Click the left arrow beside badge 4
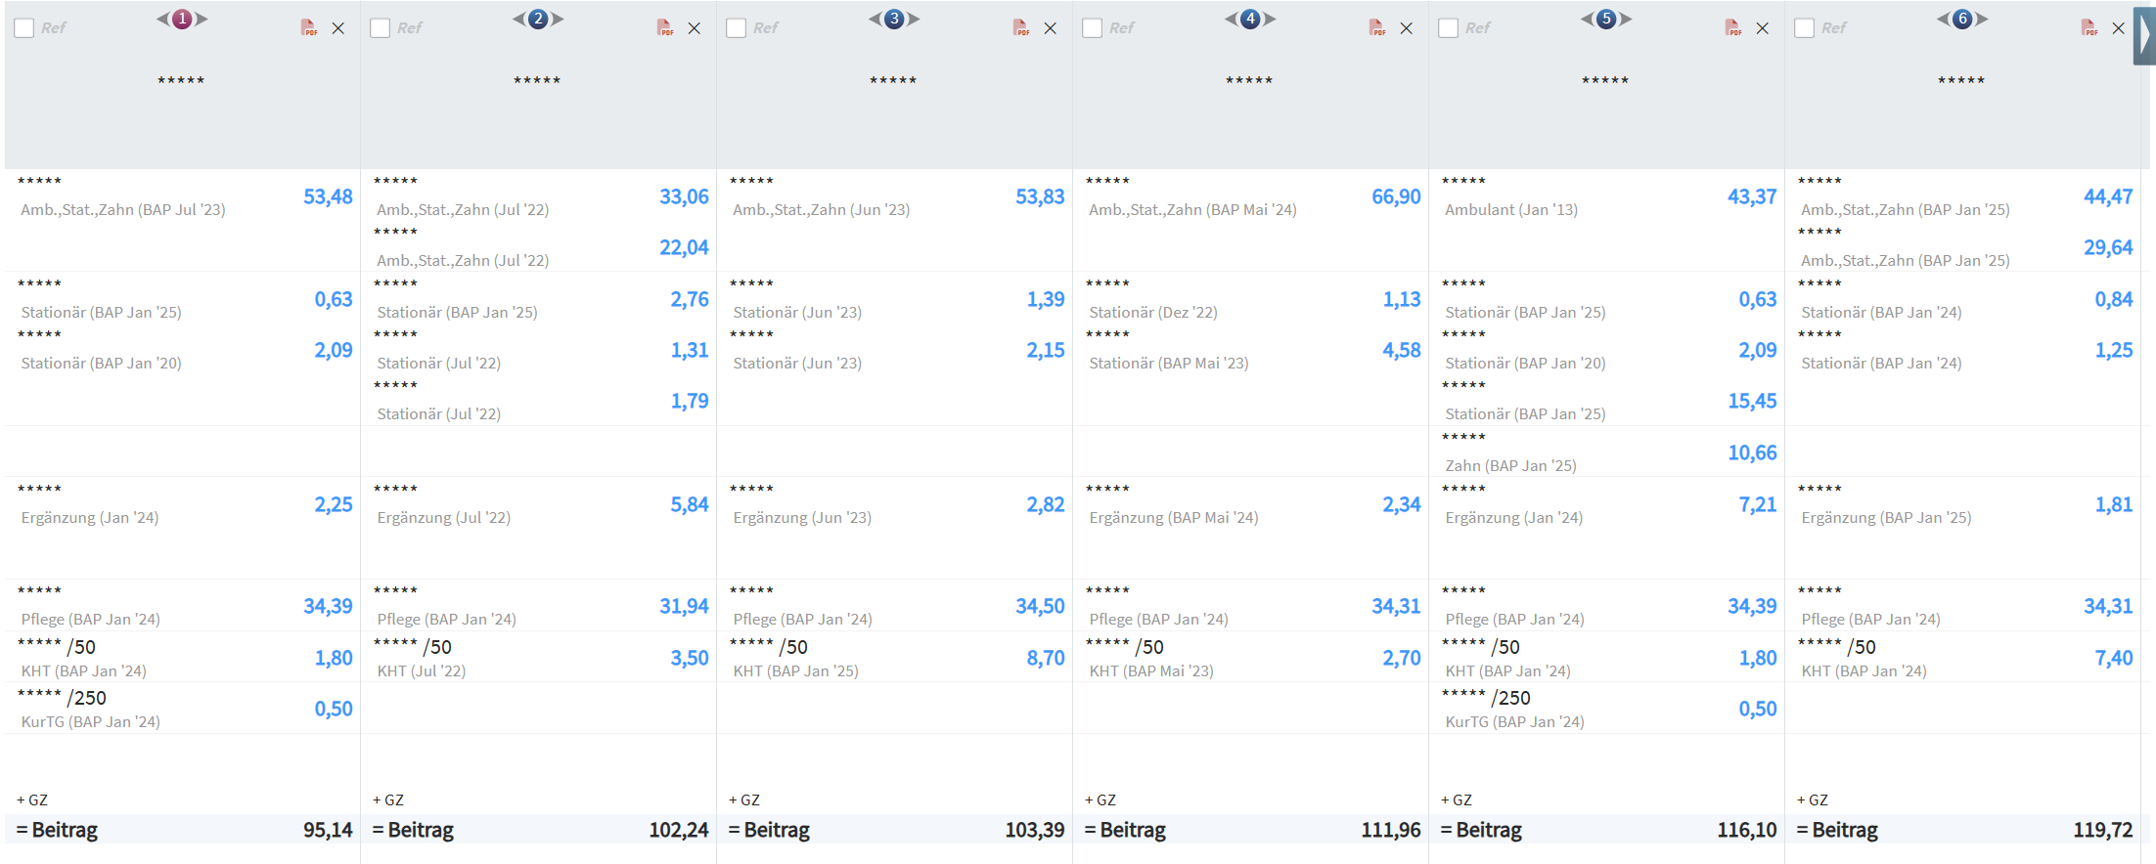 point(1232,19)
